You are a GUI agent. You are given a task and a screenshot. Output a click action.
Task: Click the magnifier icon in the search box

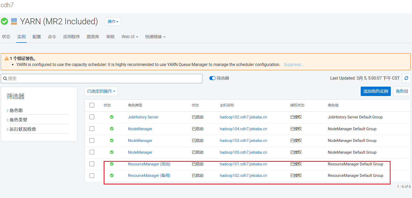coord(5,79)
